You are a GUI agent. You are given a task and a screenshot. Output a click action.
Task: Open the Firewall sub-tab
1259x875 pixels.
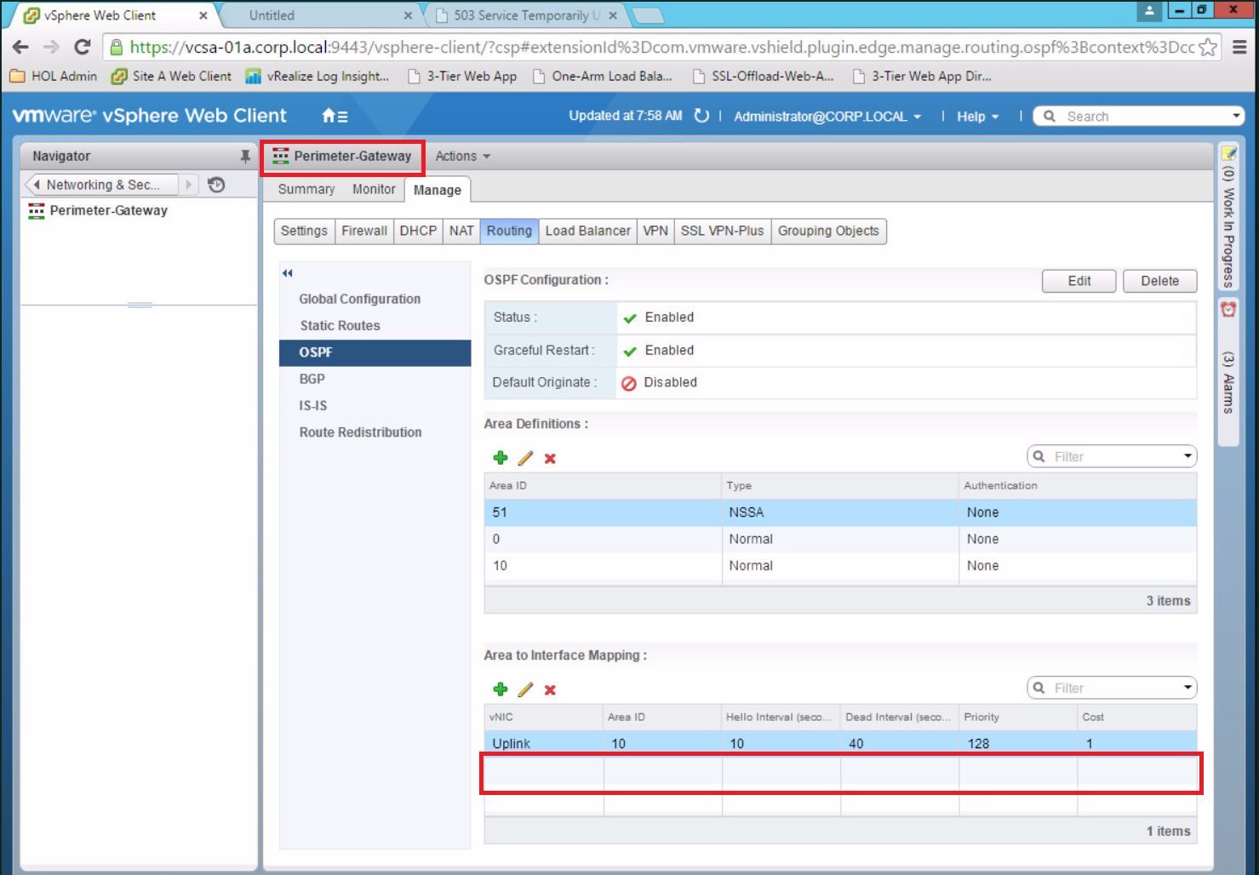[364, 231]
